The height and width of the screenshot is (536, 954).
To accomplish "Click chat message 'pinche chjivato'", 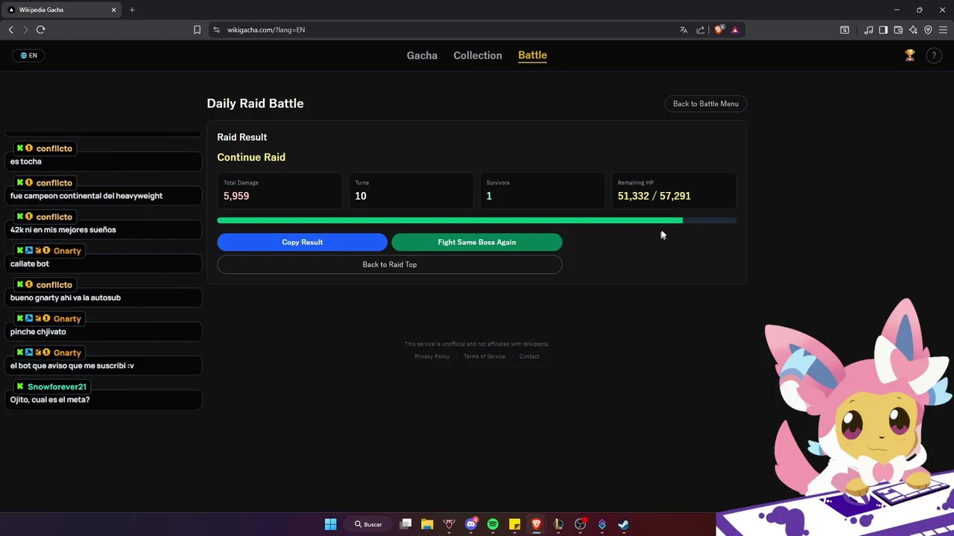I will click(x=38, y=332).
